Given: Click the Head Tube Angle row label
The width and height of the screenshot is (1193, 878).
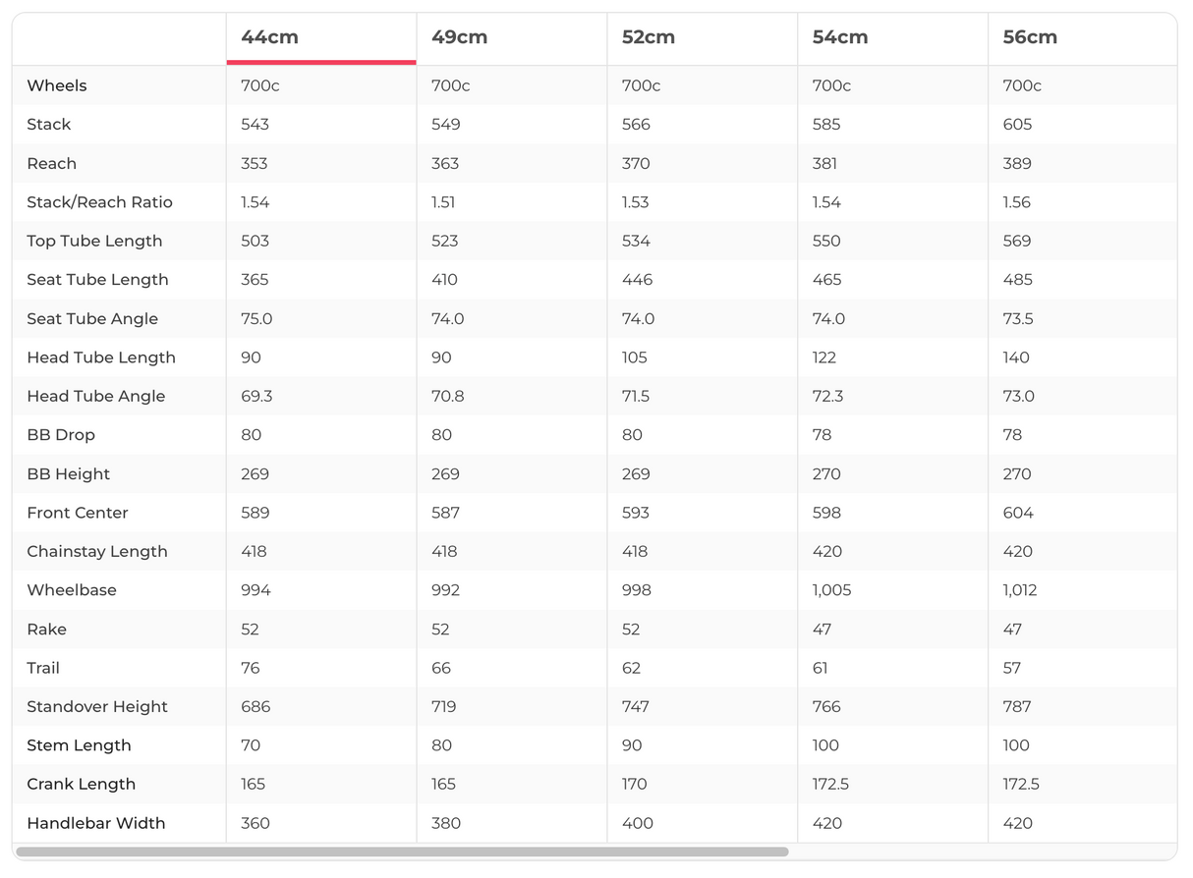Looking at the screenshot, I should pos(96,396).
